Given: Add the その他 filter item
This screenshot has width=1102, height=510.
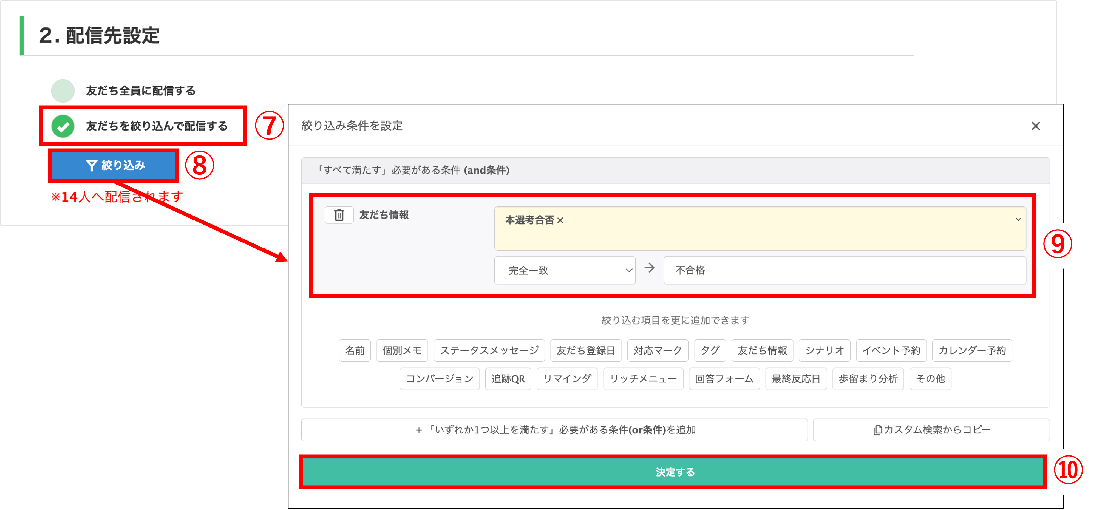Looking at the screenshot, I should pos(930,379).
